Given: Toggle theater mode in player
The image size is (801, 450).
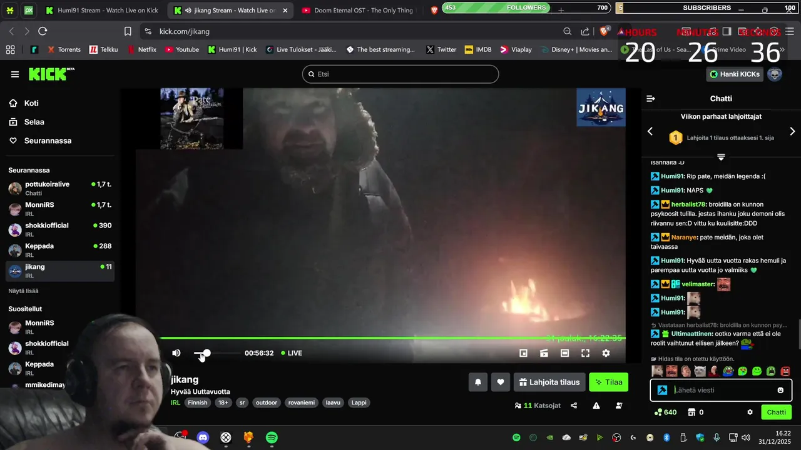Looking at the screenshot, I should click(x=564, y=353).
